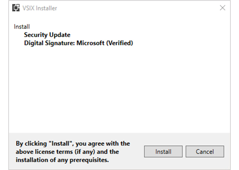This screenshot has width=239, height=170.
Task: Click the word prerequisites in footer notice
Action: tap(89, 160)
